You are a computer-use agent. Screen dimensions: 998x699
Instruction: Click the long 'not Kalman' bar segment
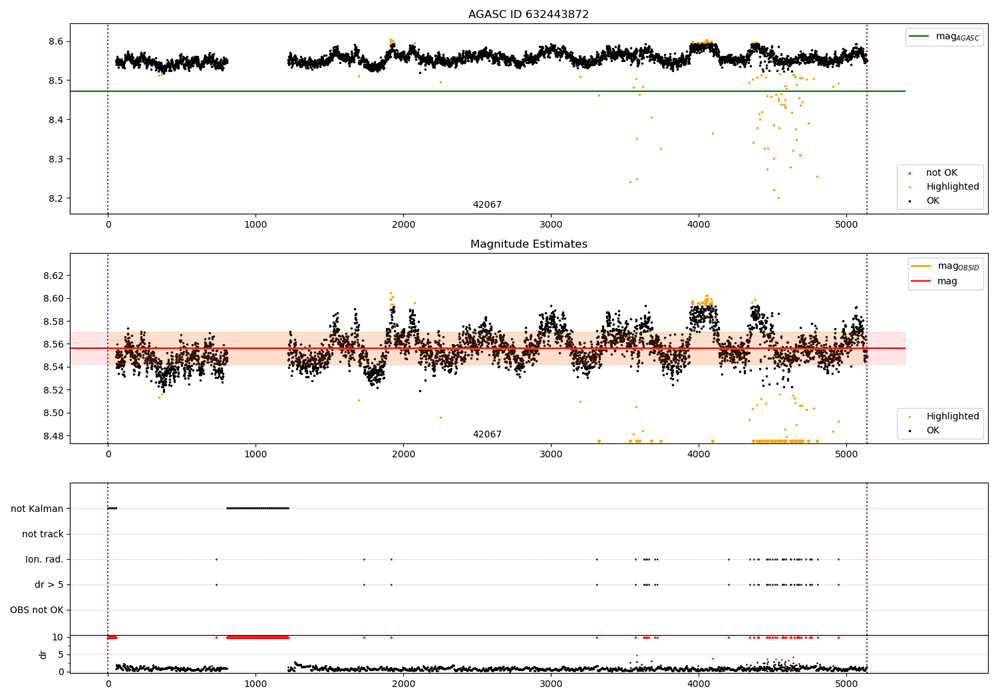(258, 508)
